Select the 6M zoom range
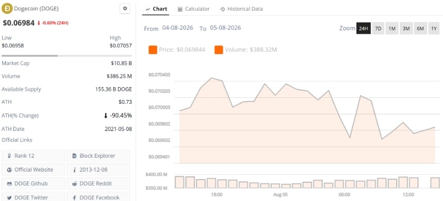The image size is (443, 201). point(420,28)
